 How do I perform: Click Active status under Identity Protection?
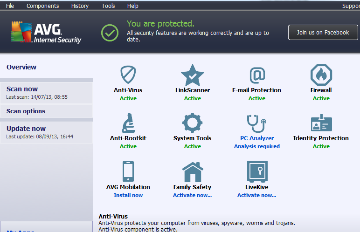[321, 146]
